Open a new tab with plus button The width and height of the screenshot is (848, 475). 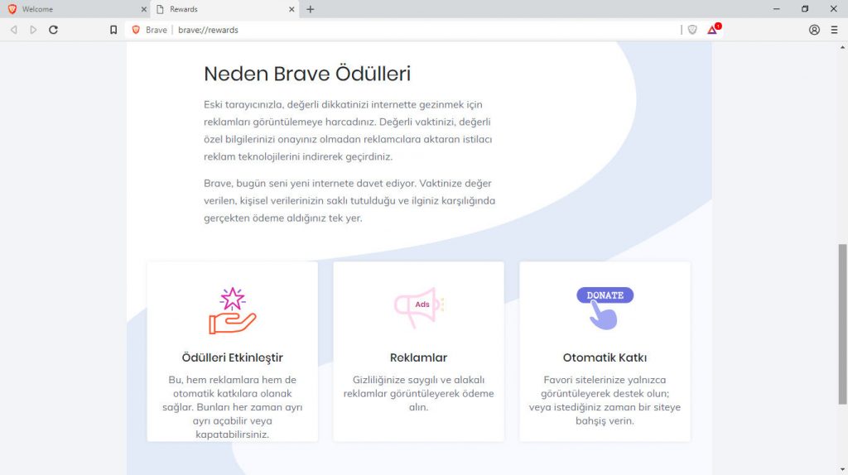[310, 9]
